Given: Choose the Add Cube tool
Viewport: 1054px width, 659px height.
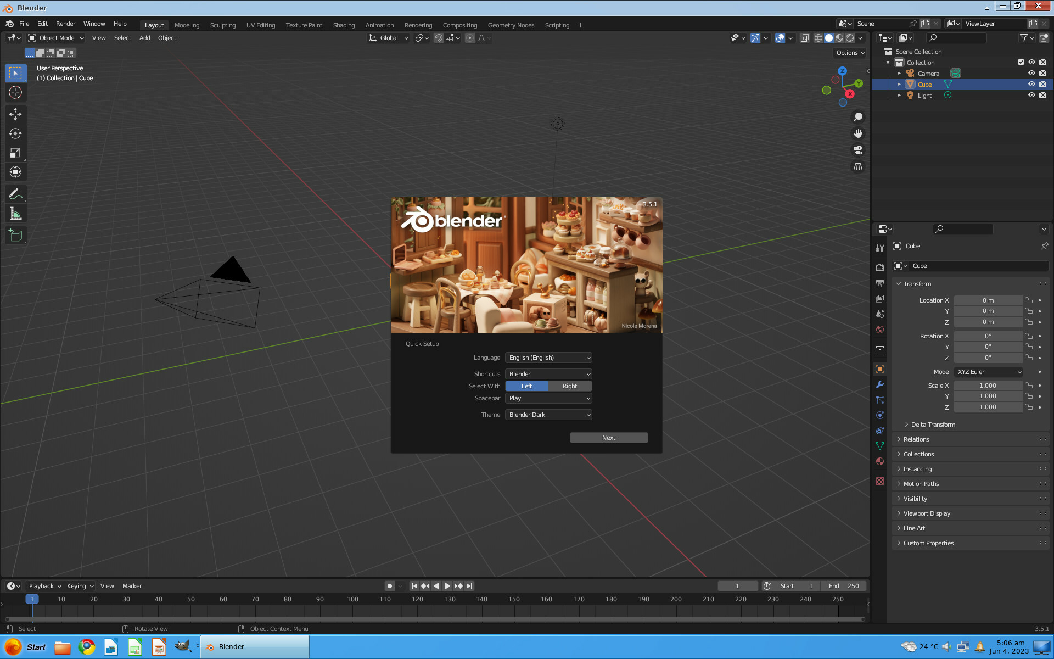Looking at the screenshot, I should click(15, 236).
